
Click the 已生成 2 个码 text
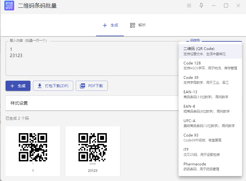(17, 118)
